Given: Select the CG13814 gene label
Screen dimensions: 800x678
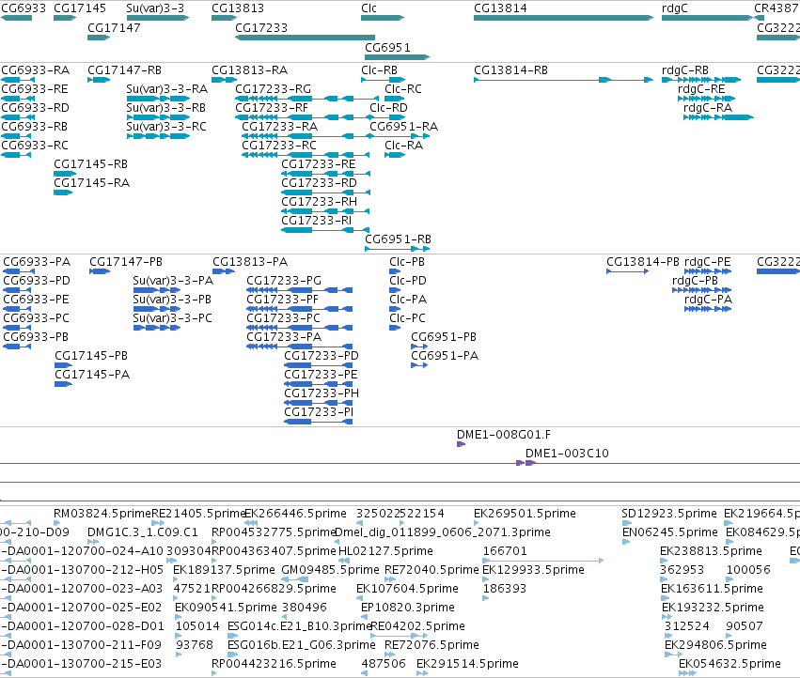Looking at the screenshot, I should coord(500,8).
